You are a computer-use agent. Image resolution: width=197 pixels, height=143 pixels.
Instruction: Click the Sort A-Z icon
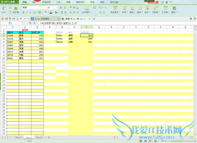tap(140, 8)
